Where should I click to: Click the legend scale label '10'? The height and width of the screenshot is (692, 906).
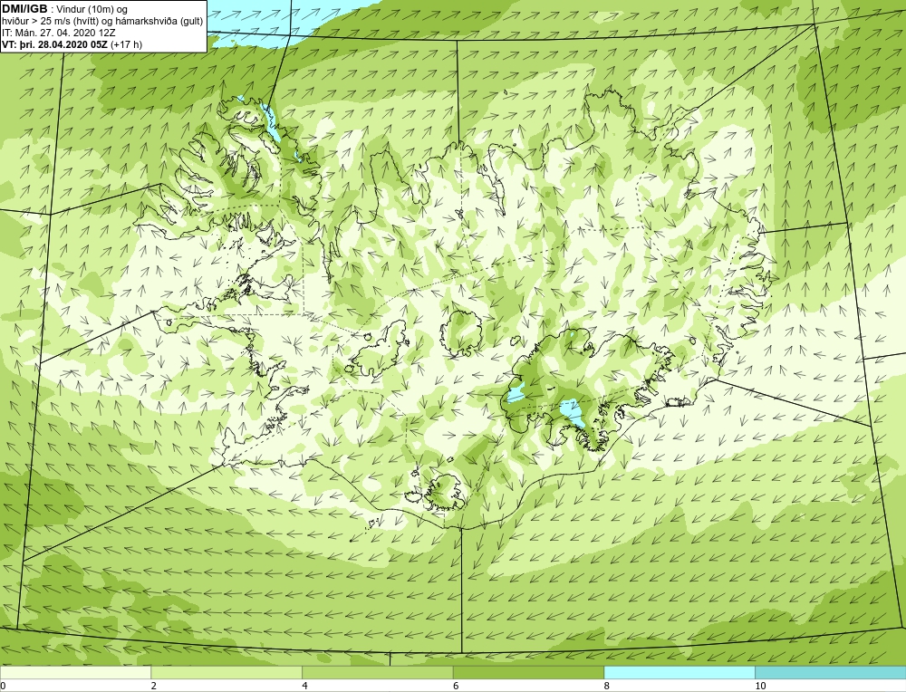point(760,686)
